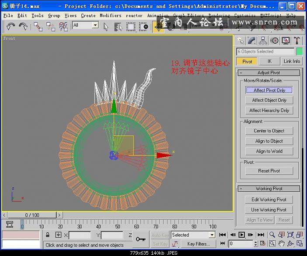Switch to the Motion panel icon
This screenshot has height=256, width=307.
click(274, 41)
